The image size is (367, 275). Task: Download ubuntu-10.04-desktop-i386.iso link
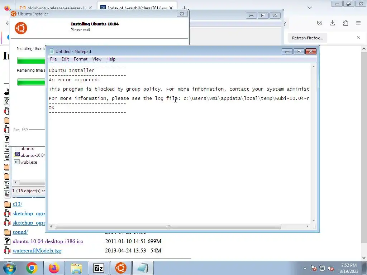(48, 241)
